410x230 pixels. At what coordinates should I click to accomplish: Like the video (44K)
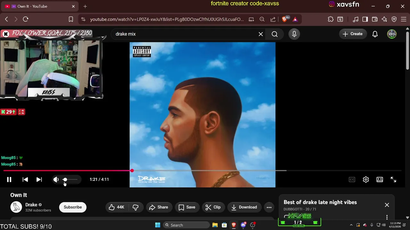tap(116, 207)
